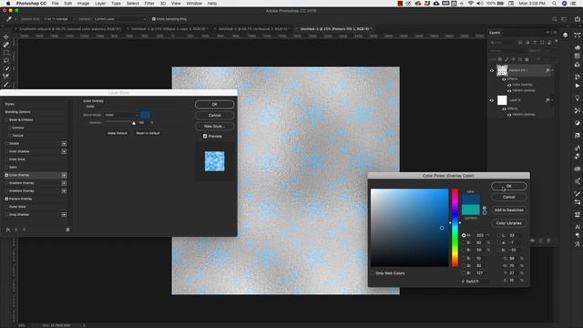The width and height of the screenshot is (583, 328).
Task: Click the overlay color swatch in Layer Style
Action: click(146, 115)
